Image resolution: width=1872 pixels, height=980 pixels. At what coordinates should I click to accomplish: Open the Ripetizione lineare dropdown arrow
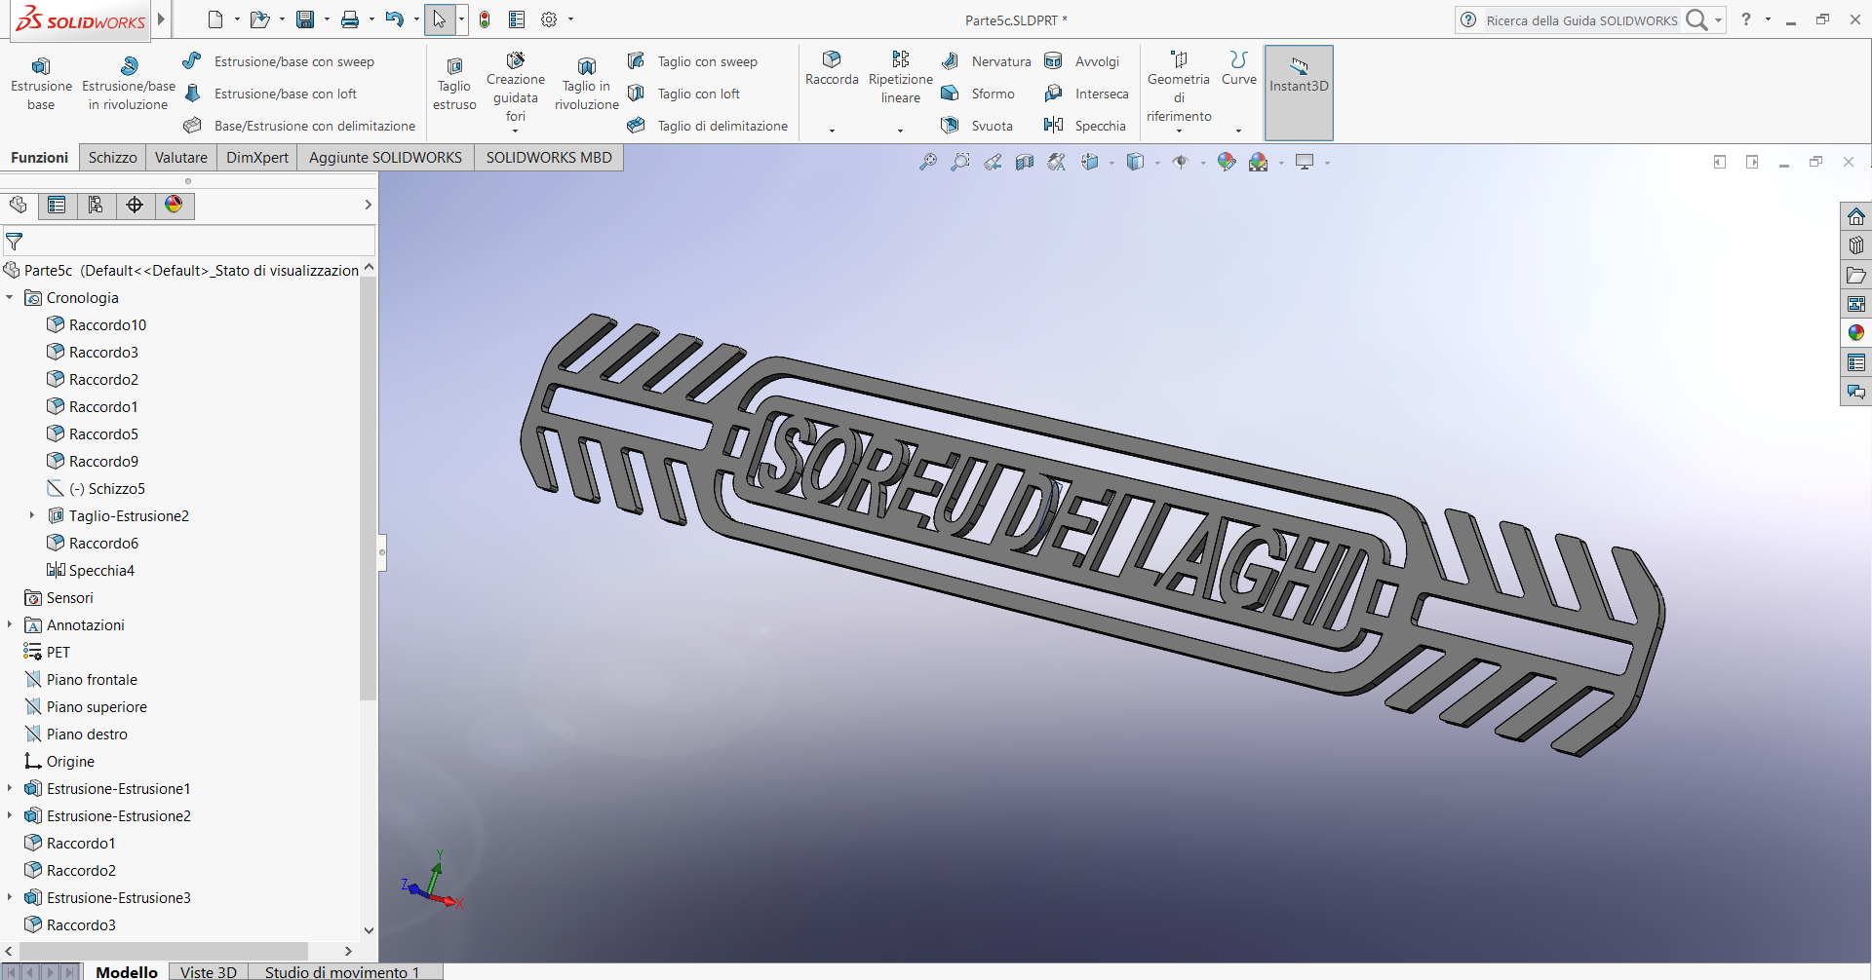pyautogui.click(x=900, y=130)
